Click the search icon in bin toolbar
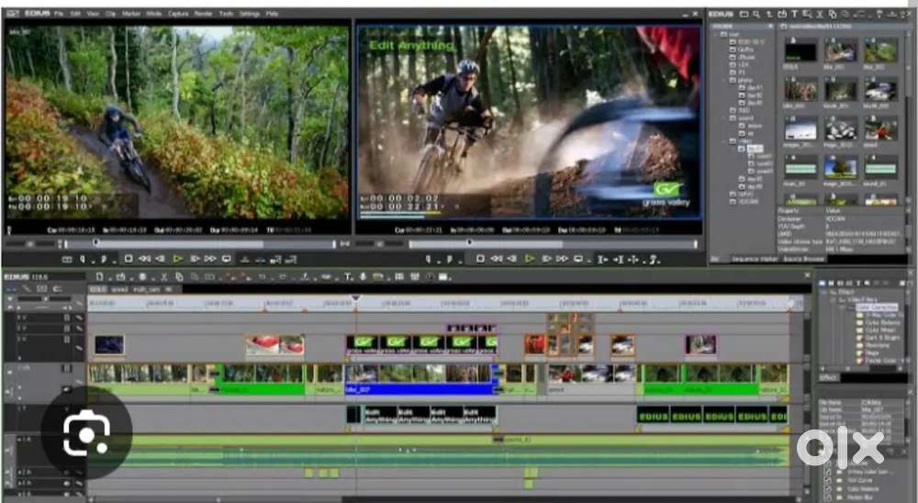Image resolution: width=918 pixels, height=503 pixels. click(756, 14)
